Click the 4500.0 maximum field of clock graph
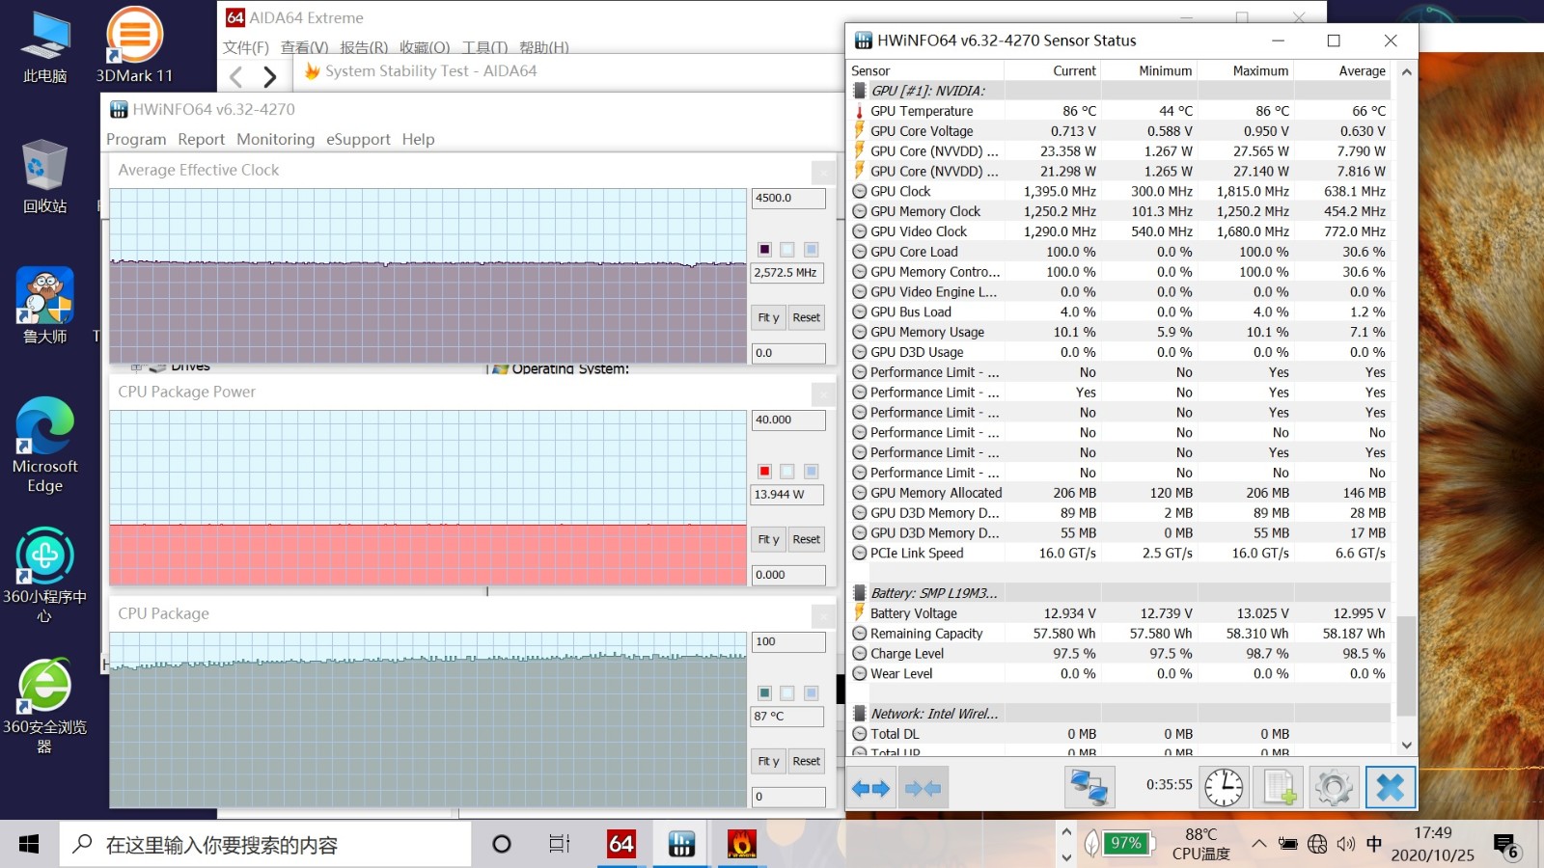This screenshot has width=1544, height=868. (x=788, y=198)
